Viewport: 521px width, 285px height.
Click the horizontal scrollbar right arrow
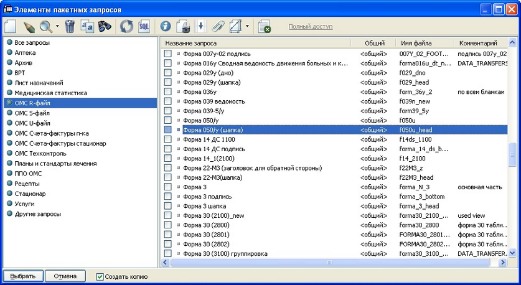tap(503, 263)
